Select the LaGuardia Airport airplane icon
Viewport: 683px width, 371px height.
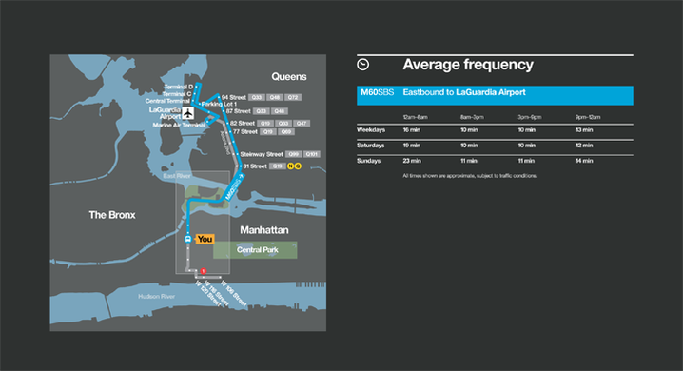pyautogui.click(x=187, y=113)
